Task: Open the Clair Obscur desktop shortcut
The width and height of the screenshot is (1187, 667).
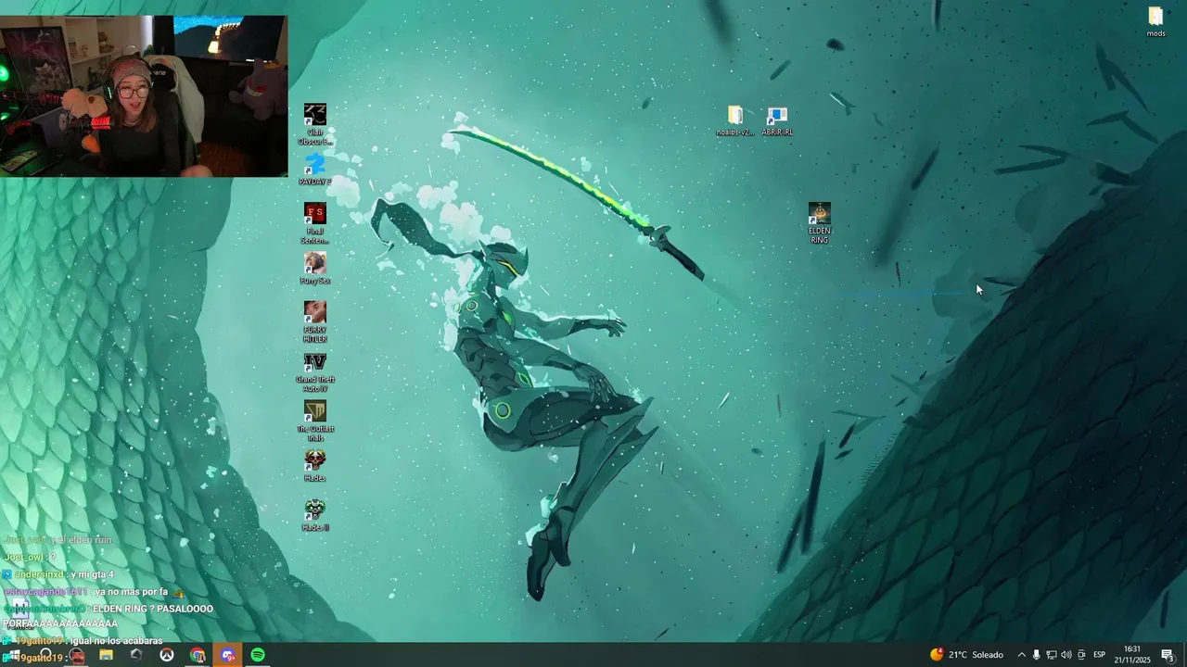Action: coord(315,124)
